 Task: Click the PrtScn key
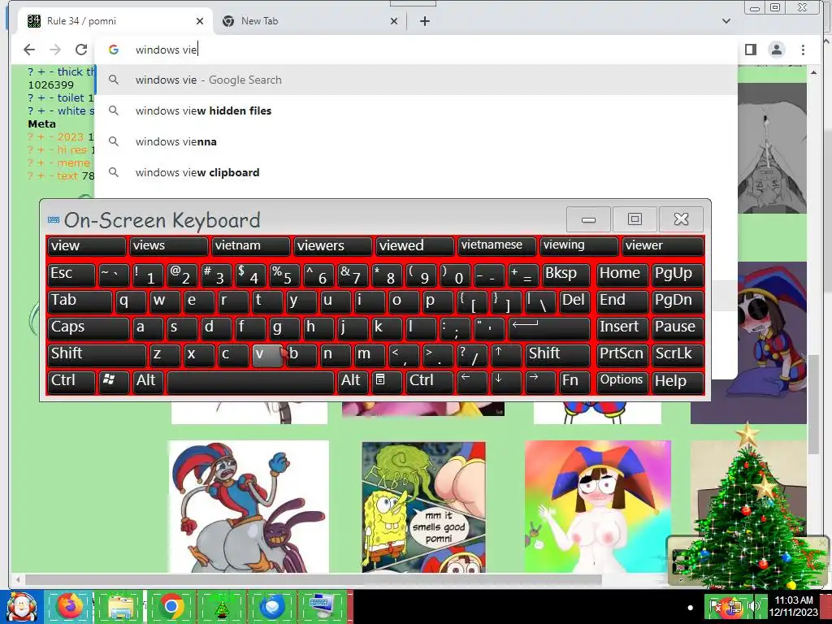(x=622, y=354)
